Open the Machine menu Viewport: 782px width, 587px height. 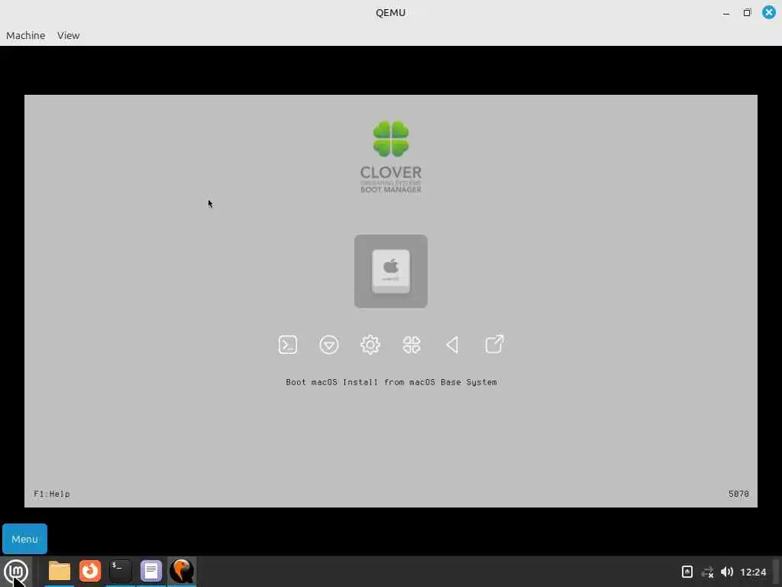tap(25, 35)
